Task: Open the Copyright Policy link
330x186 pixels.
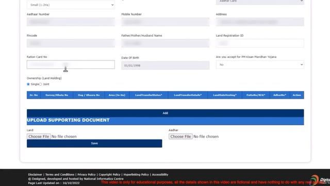Action: [109, 175]
